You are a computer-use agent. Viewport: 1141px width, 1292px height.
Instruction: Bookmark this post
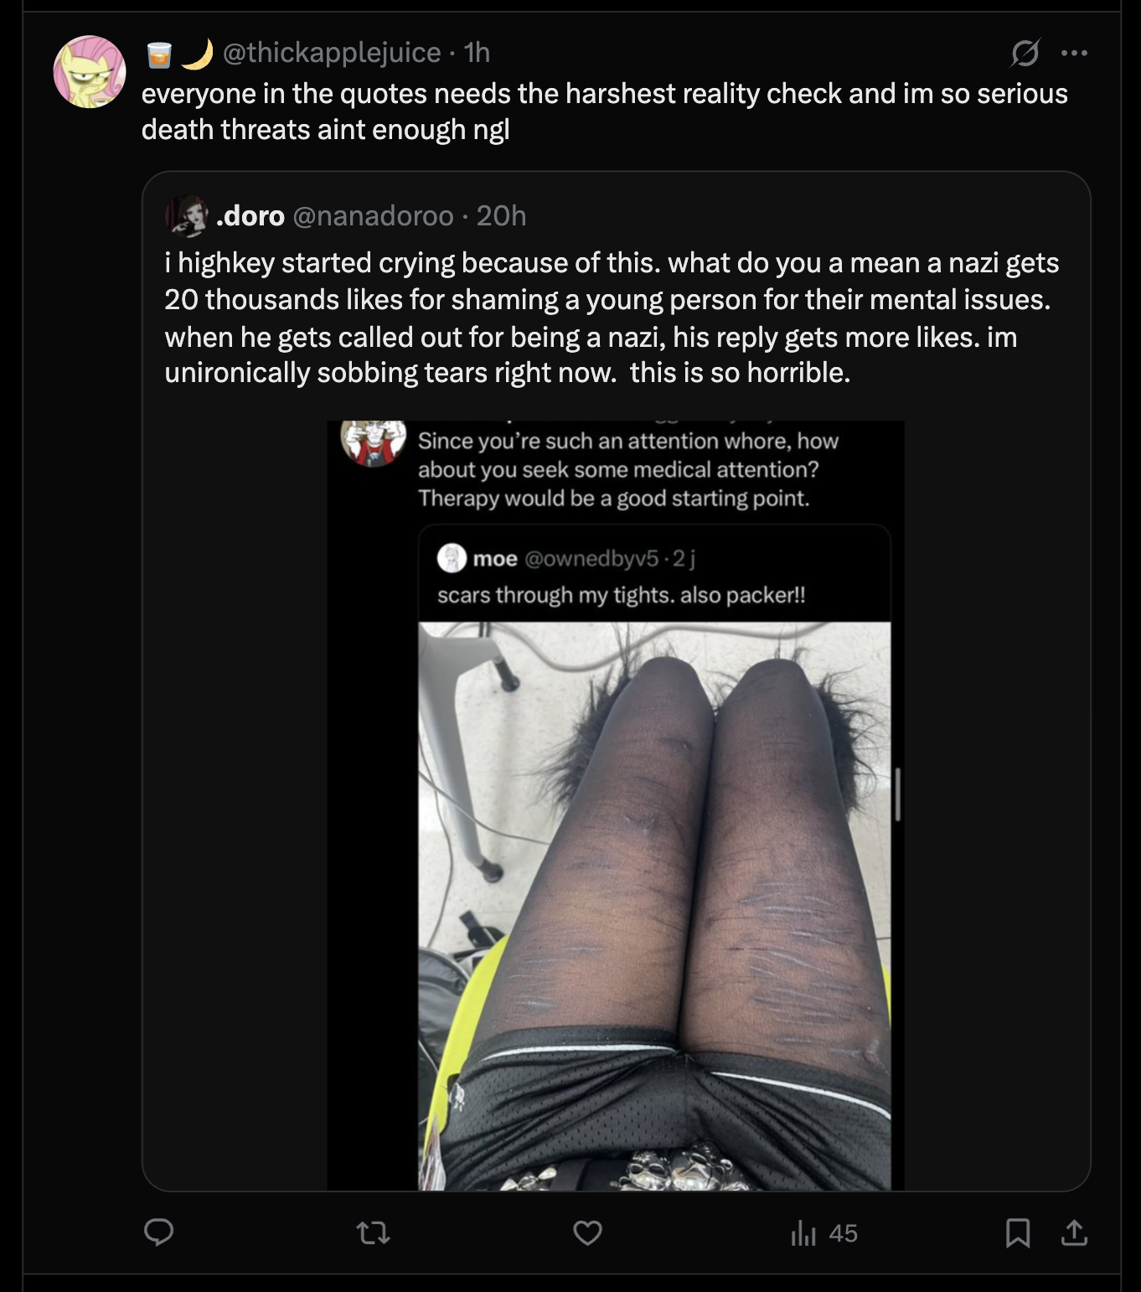(x=1017, y=1233)
